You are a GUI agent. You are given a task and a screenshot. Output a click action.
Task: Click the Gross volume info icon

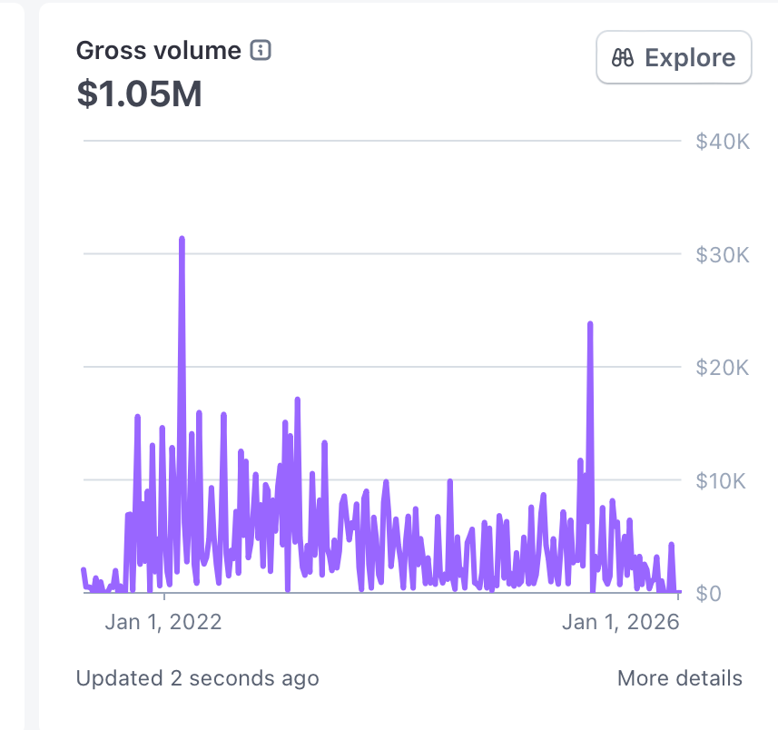point(261,52)
